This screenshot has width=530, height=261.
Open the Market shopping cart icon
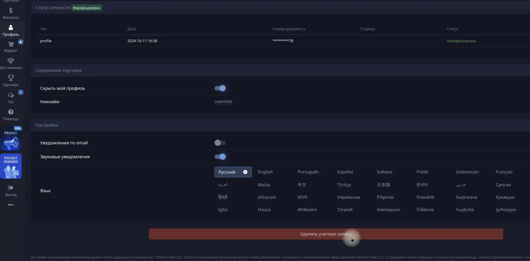[x=11, y=44]
